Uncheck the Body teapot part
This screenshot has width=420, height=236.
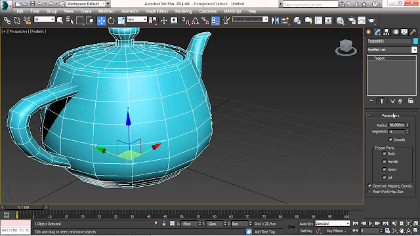point(385,153)
